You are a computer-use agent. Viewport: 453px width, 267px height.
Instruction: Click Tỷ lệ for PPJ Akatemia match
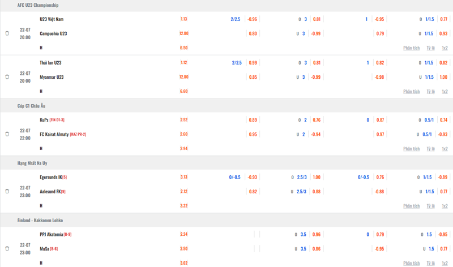click(x=431, y=263)
